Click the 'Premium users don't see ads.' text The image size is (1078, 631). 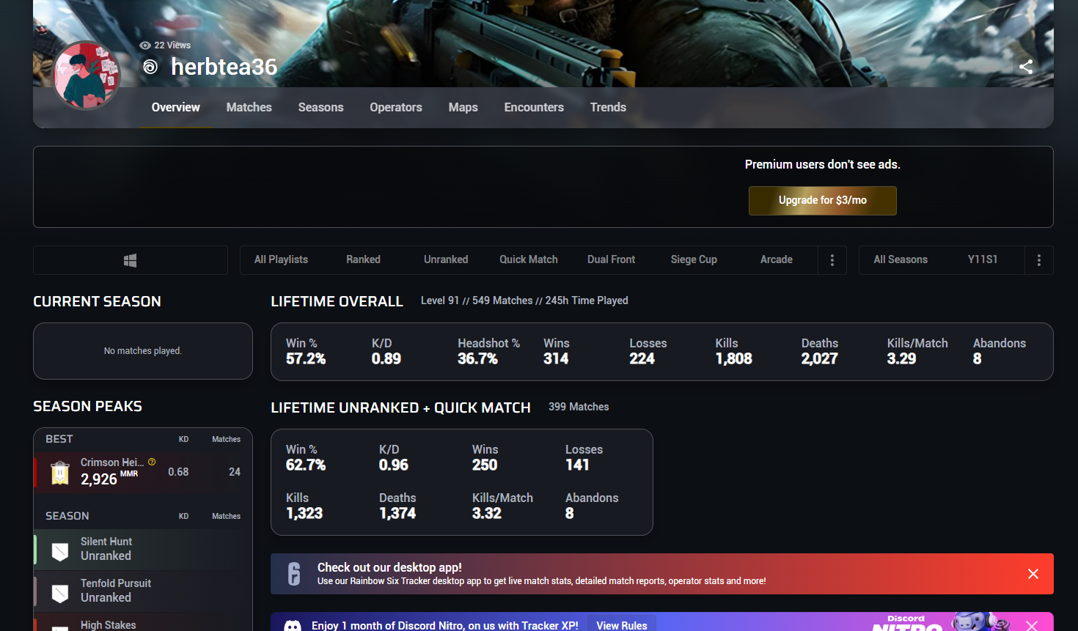pos(823,164)
